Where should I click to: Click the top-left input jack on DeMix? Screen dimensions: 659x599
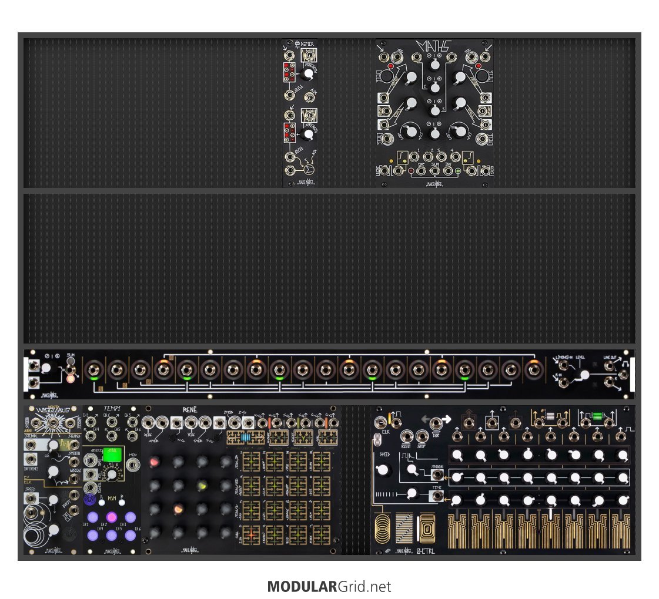tap(289, 55)
